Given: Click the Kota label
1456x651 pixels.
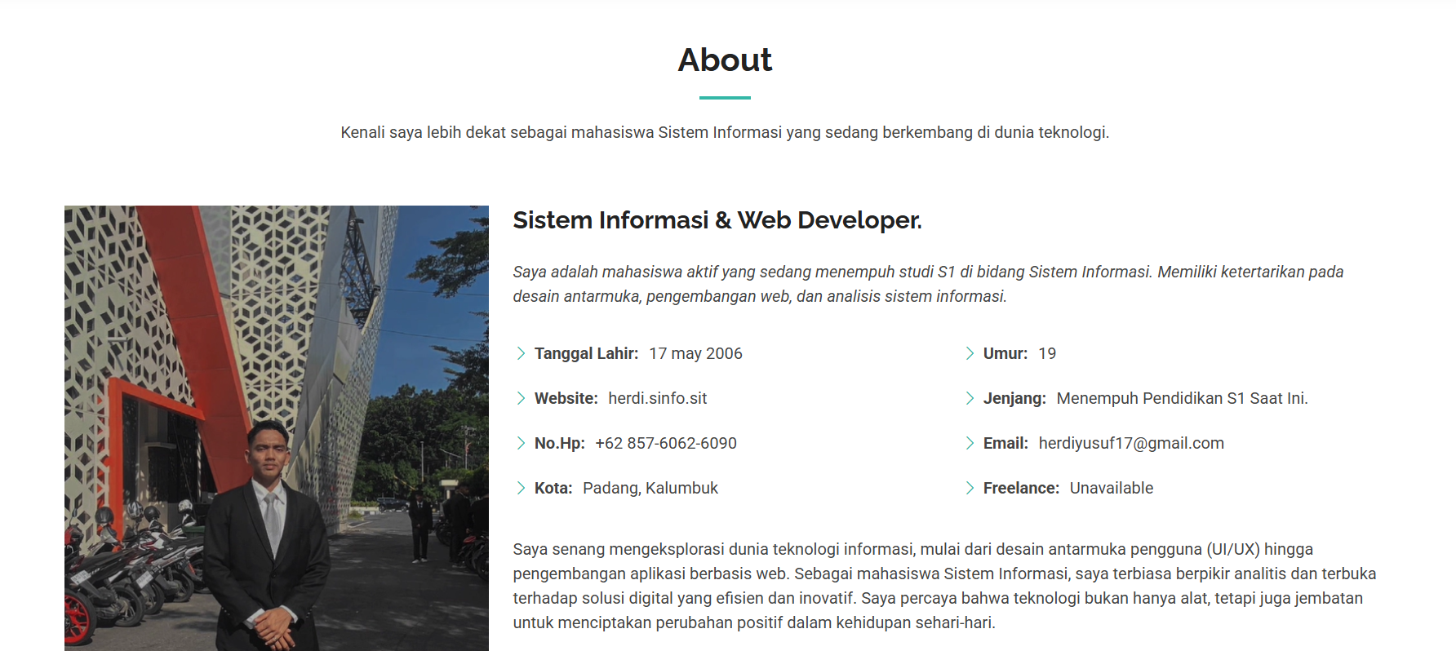Looking at the screenshot, I should click(553, 488).
